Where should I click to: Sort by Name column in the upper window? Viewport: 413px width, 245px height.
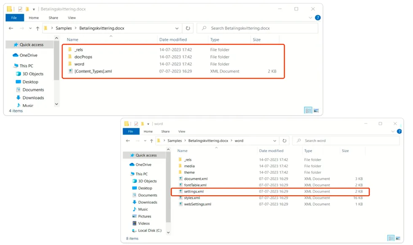73,40
